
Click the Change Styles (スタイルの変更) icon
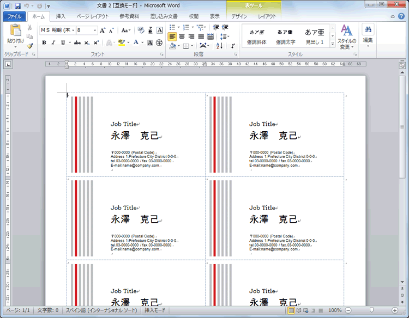pos(346,36)
